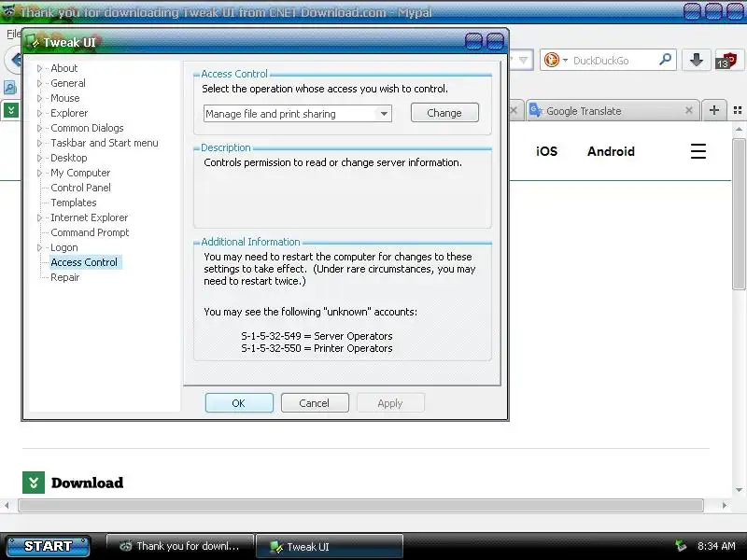Click the Tweak UI title bar icon
The image size is (747, 560).
tap(33, 42)
